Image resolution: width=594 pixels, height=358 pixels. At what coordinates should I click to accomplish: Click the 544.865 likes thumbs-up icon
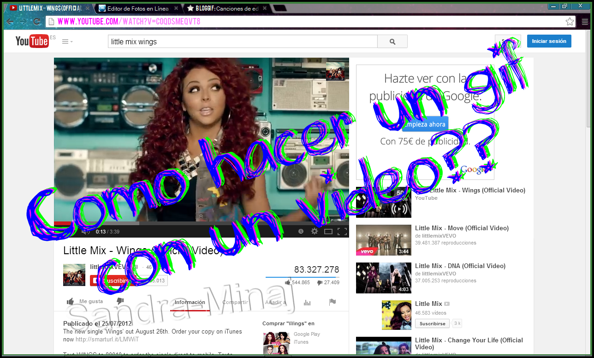click(x=288, y=282)
